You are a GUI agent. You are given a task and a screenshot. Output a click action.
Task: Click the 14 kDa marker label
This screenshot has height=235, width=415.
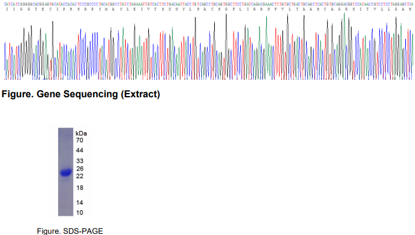click(x=80, y=203)
